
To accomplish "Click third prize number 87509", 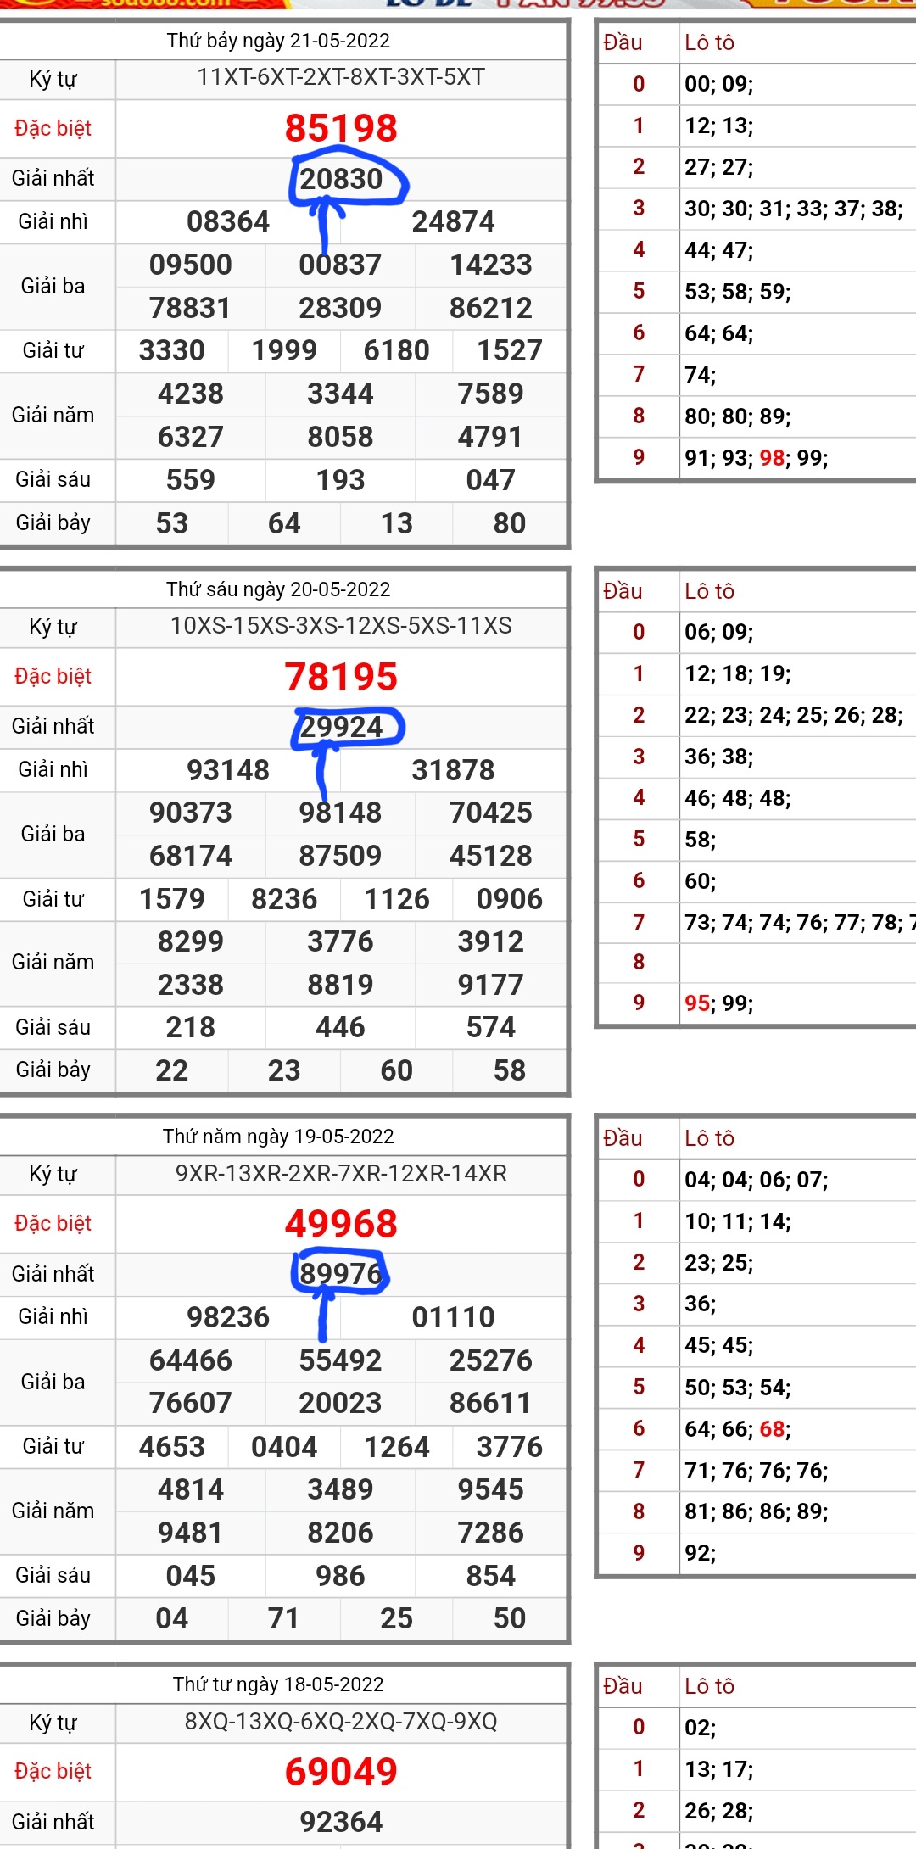I will (340, 856).
